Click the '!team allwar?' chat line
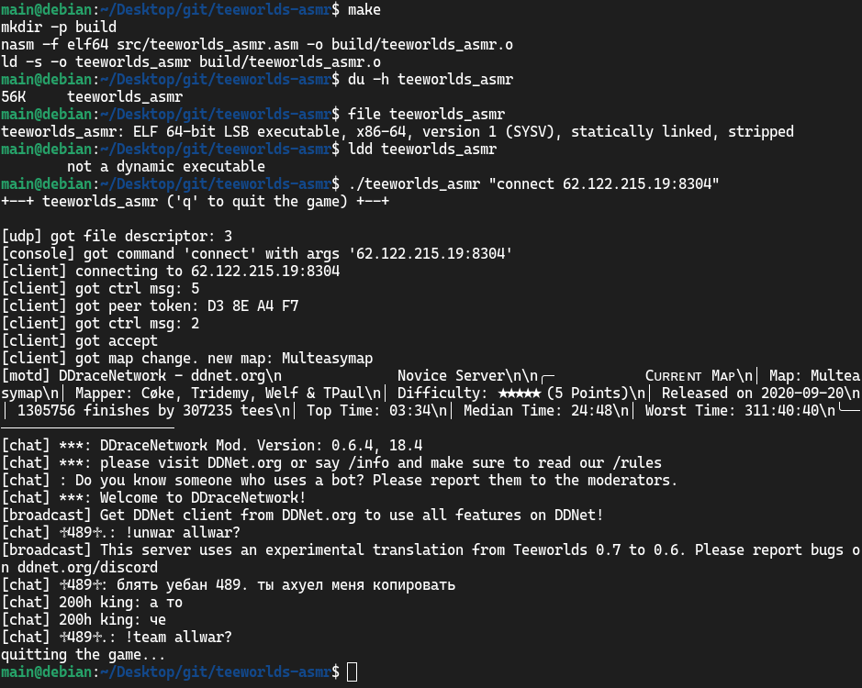The height and width of the screenshot is (688, 862). point(117,638)
